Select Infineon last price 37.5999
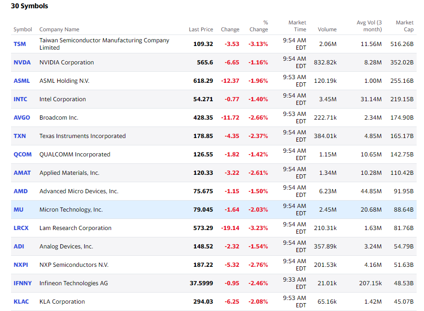The image size is (424, 311). pos(201,283)
